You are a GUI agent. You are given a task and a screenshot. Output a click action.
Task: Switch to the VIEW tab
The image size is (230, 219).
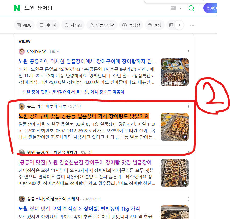(x=24, y=25)
